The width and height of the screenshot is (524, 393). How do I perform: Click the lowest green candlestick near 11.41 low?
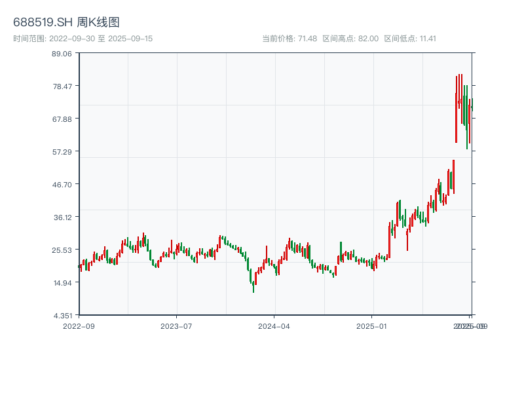click(253, 287)
